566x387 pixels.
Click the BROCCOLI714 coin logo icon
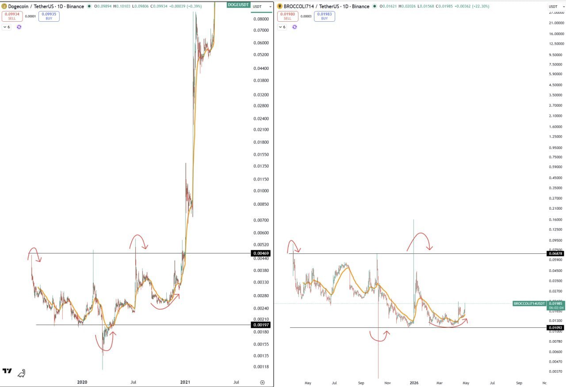coord(280,6)
